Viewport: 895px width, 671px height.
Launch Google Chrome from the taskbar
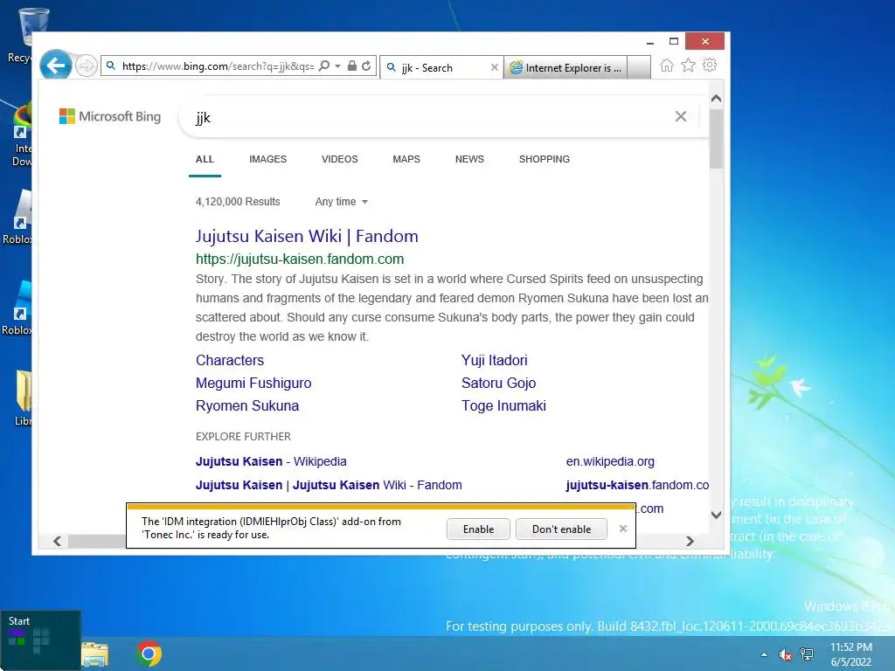[x=149, y=654]
